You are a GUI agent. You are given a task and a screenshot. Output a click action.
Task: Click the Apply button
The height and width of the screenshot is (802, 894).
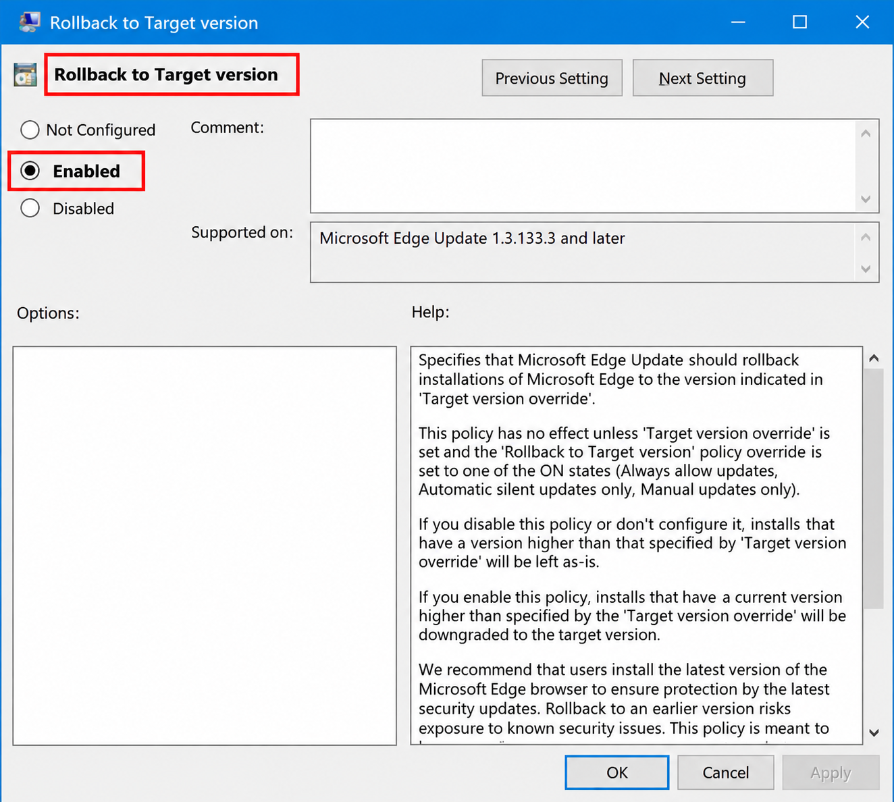tap(831, 772)
